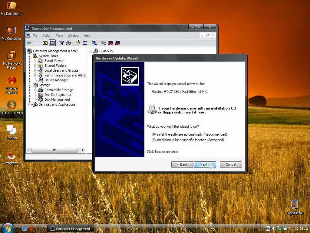Collapse the GLASS-PC device tree
The height and width of the screenshot is (233, 310).
point(90,51)
